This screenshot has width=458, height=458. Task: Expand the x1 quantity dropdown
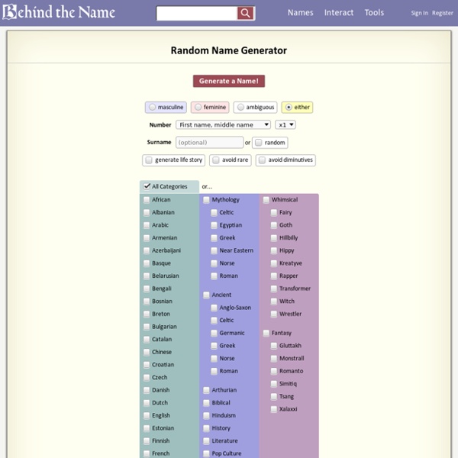(x=285, y=124)
